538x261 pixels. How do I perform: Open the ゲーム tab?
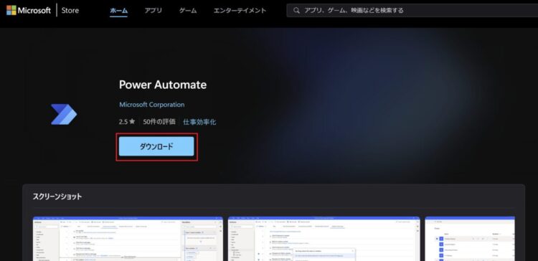pyautogui.click(x=188, y=11)
